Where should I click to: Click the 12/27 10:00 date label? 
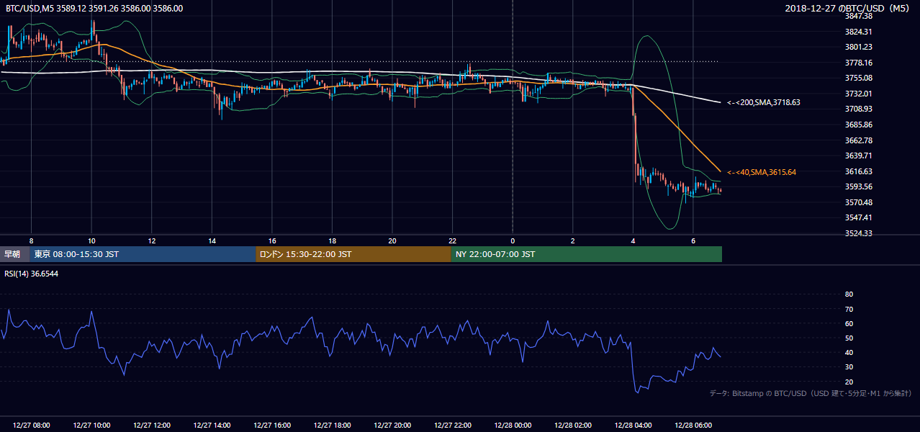tap(91, 426)
